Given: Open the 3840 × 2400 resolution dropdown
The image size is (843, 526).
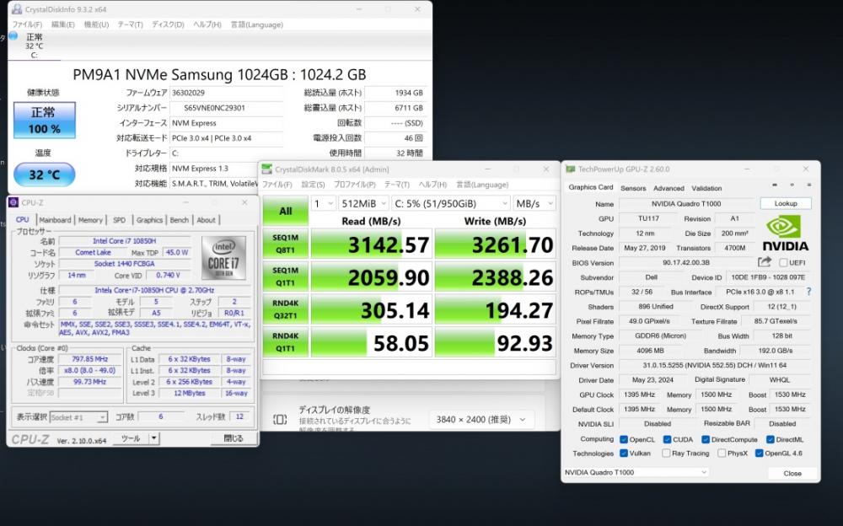Looking at the screenshot, I should click(481, 420).
